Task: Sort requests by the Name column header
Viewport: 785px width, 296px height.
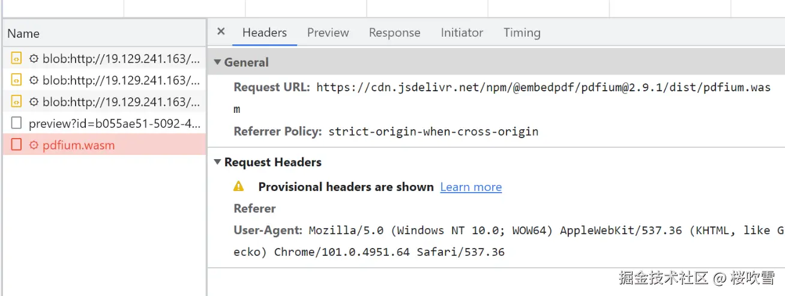Action: [x=23, y=34]
